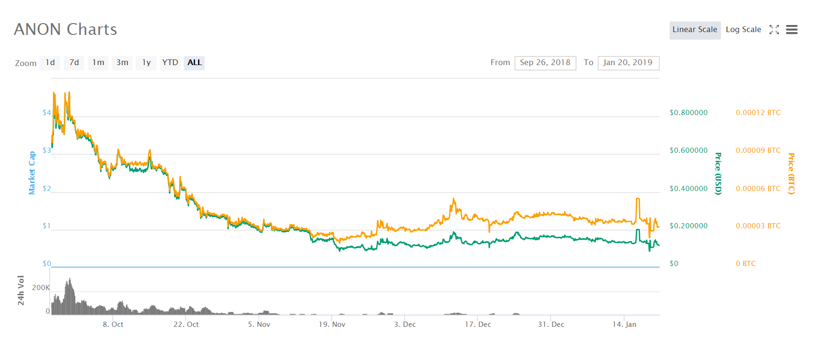Click the 14. Jan timeline tick

(x=624, y=324)
